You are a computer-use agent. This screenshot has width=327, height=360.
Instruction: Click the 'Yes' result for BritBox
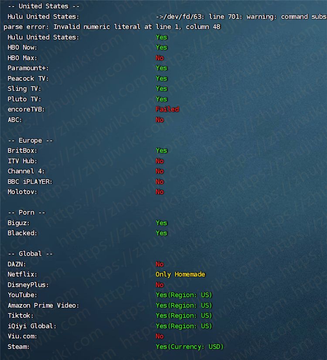[162, 151]
